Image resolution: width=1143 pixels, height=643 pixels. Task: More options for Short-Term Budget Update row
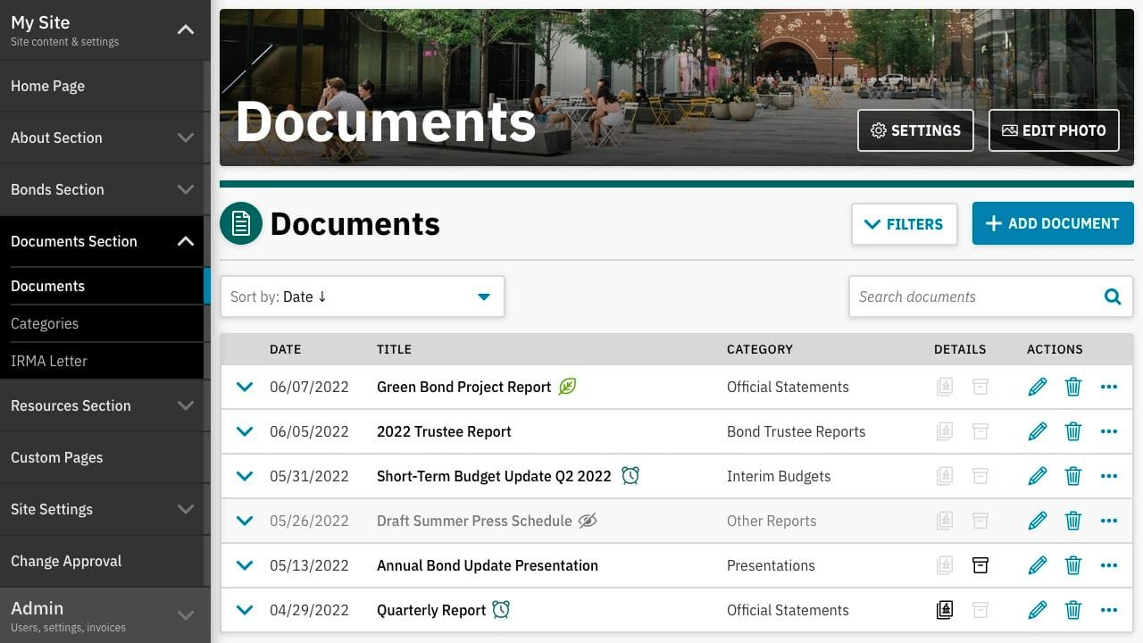(1109, 476)
